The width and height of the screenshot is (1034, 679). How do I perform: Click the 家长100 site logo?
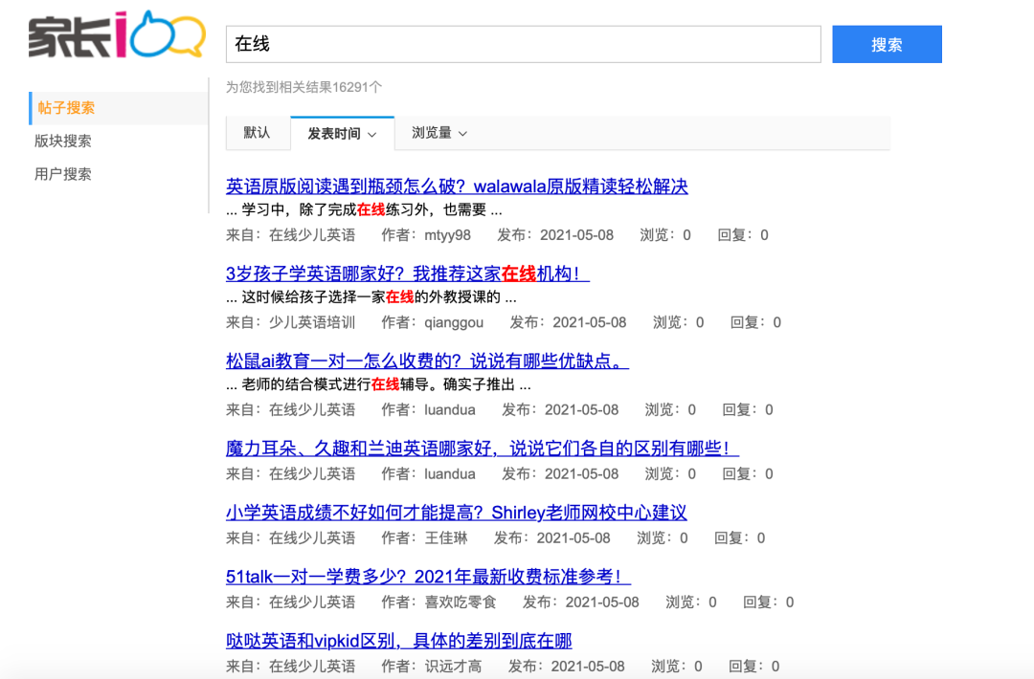click(x=117, y=34)
